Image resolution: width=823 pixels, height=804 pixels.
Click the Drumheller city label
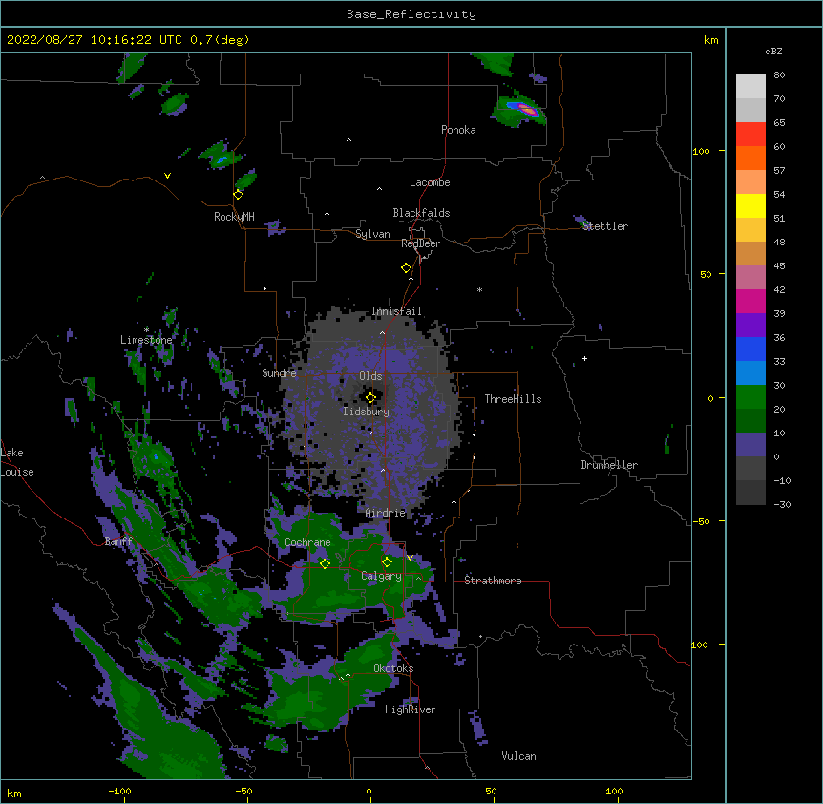[x=609, y=465]
